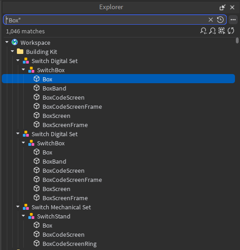Clear the Explorer search field text
240x250 pixels.
(211, 20)
